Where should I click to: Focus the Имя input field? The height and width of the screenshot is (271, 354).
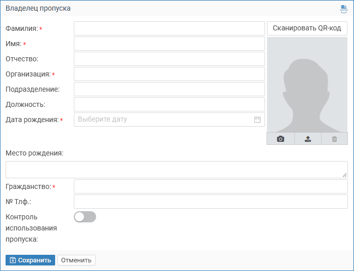click(169, 44)
